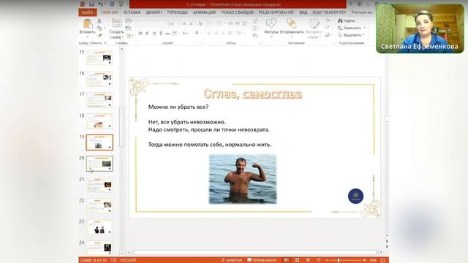Click the zoom in plus button
The image size is (468, 263).
(364, 260)
